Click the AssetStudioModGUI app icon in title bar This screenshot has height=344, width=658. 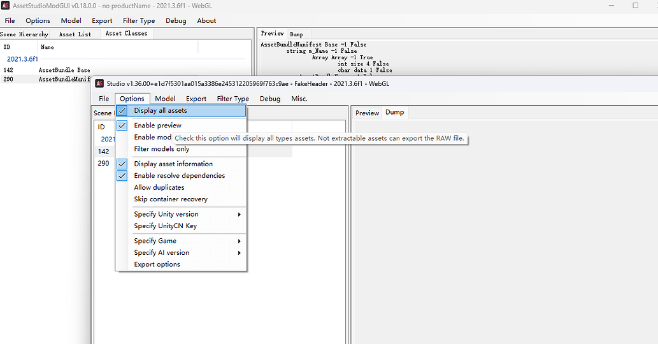point(6,5)
